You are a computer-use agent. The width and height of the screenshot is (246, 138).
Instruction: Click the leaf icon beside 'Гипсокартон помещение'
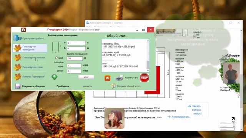pos(18,48)
